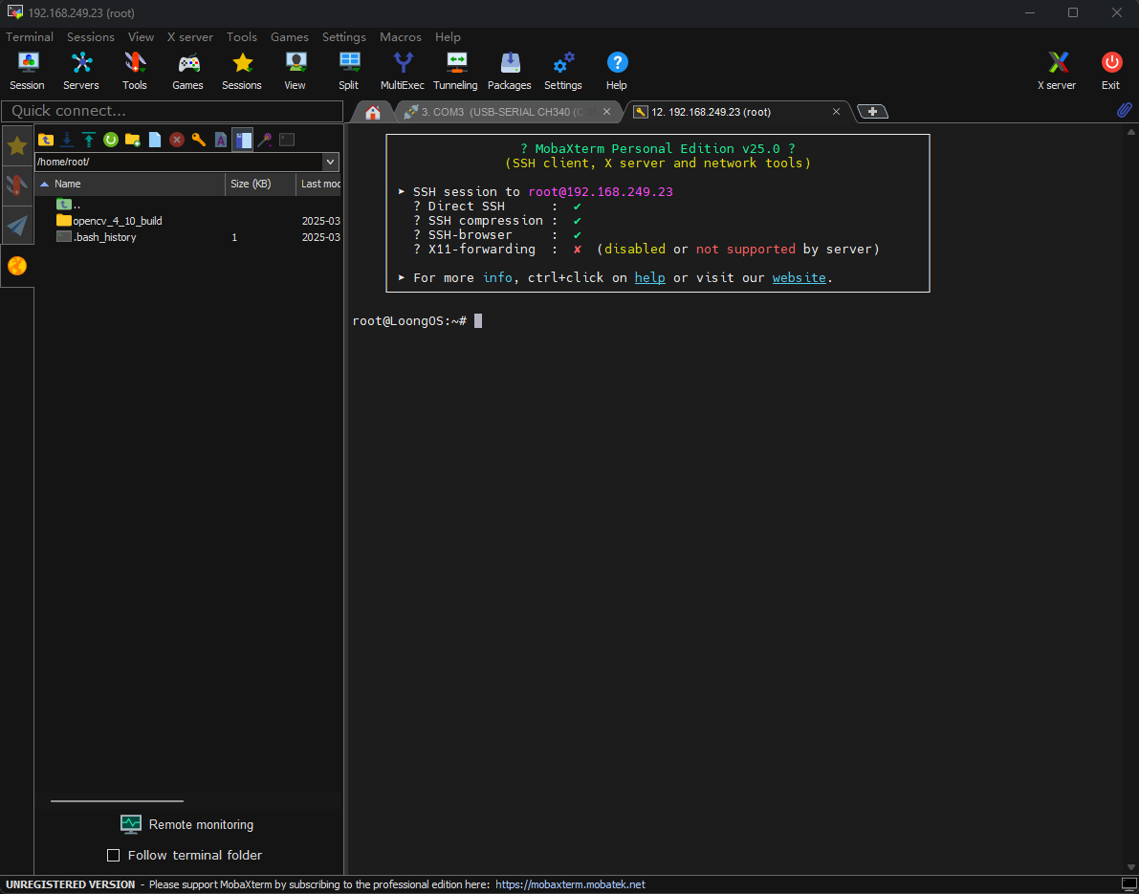Go to parent folder in SFTP toolbar
The image size is (1139, 894).
pos(46,140)
